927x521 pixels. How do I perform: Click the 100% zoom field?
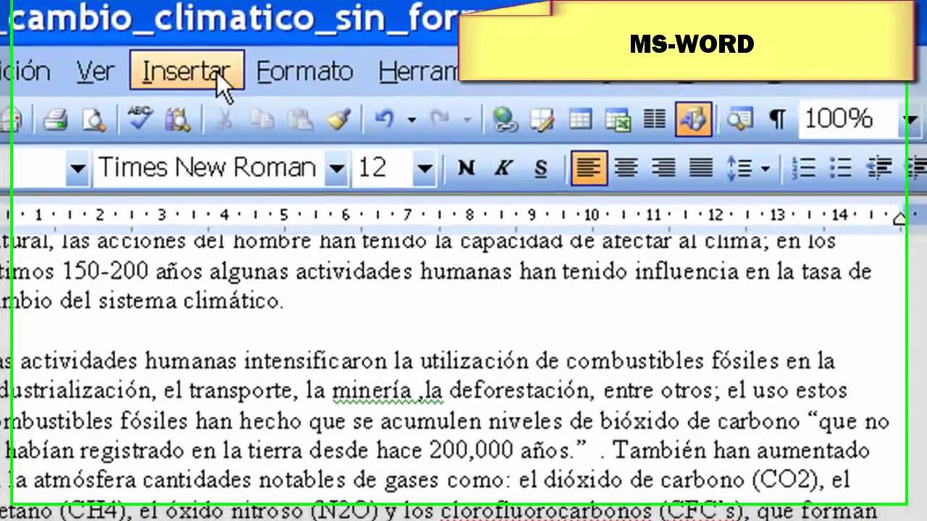pos(847,119)
